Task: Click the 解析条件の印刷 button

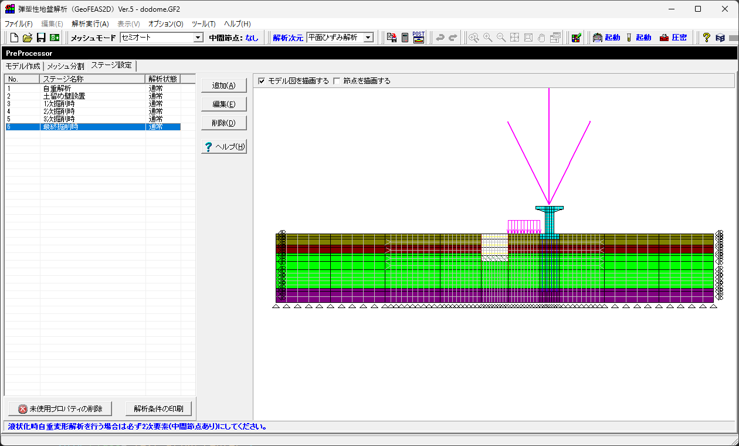Action: tap(158, 408)
